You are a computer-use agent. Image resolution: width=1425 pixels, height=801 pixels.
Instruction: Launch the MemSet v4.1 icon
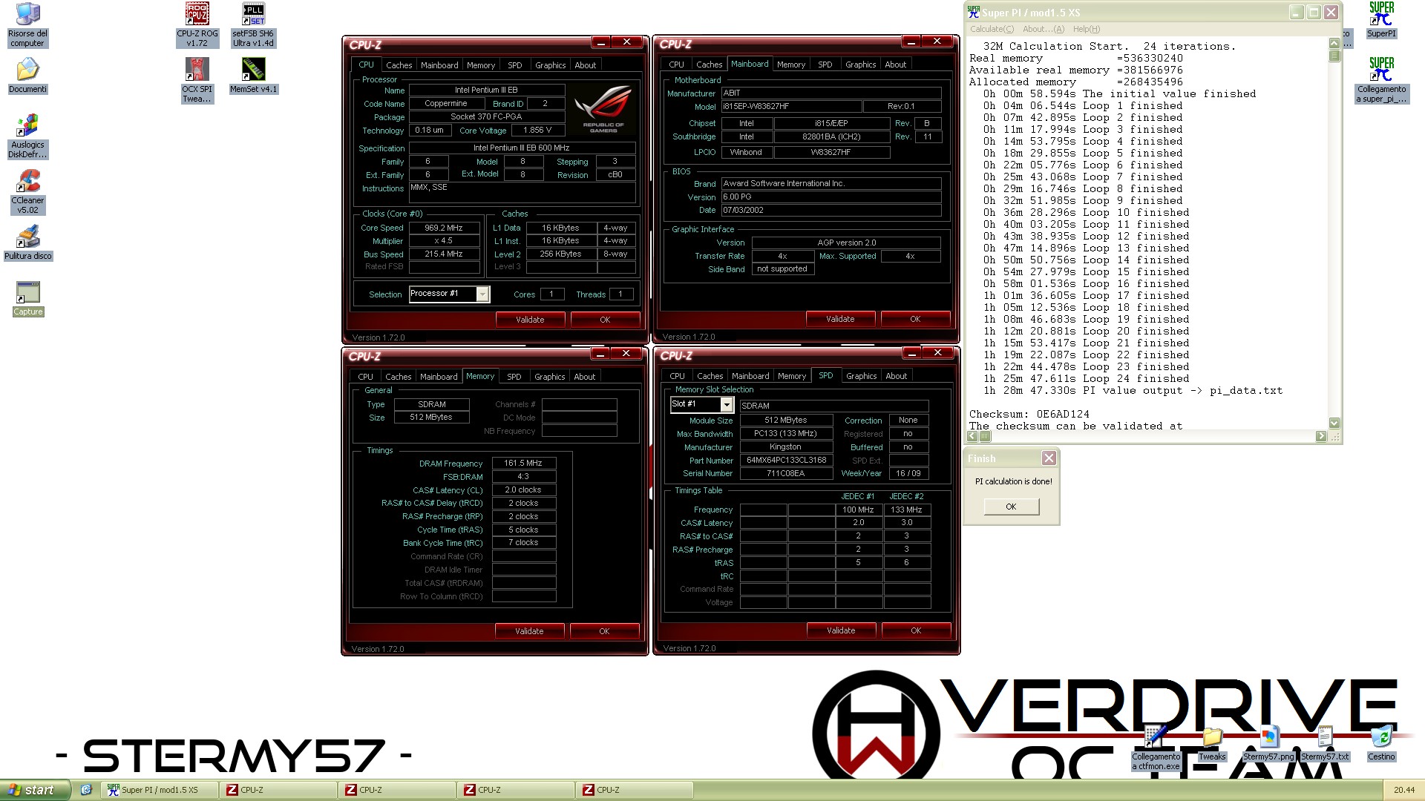click(253, 76)
